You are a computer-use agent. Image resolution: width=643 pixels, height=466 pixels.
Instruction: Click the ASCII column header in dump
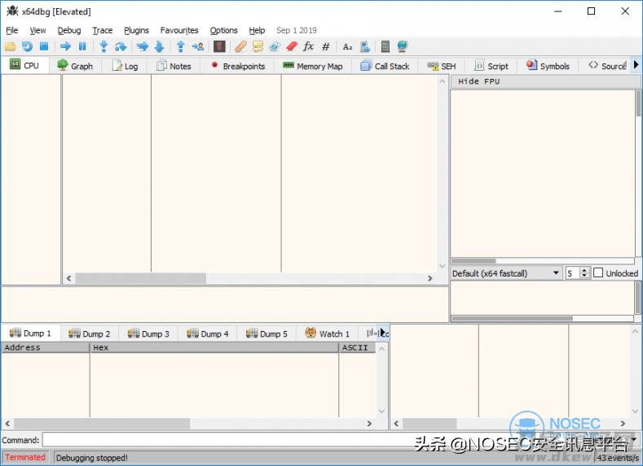(357, 348)
